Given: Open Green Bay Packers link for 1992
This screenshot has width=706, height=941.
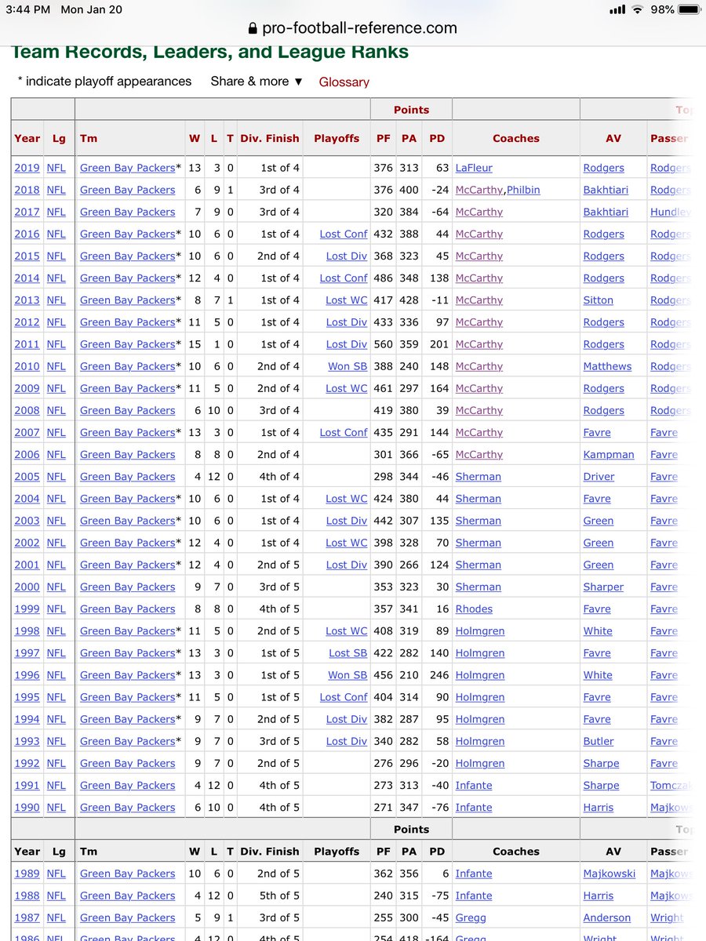Looking at the screenshot, I should 127,763.
